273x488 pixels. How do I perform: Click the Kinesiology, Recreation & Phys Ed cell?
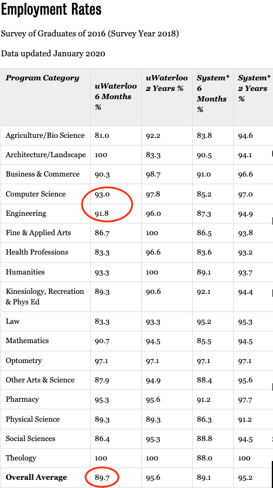[x=45, y=297]
